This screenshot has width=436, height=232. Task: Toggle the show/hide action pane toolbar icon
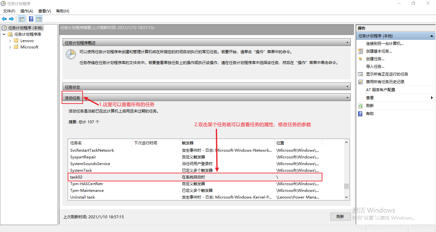tap(39, 19)
